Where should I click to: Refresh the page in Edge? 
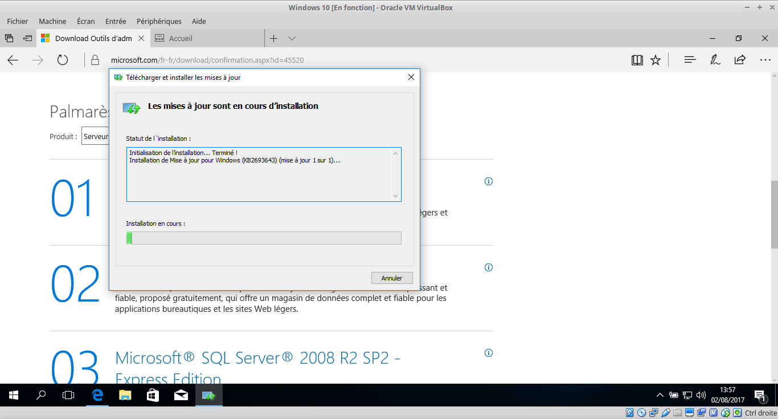click(63, 60)
